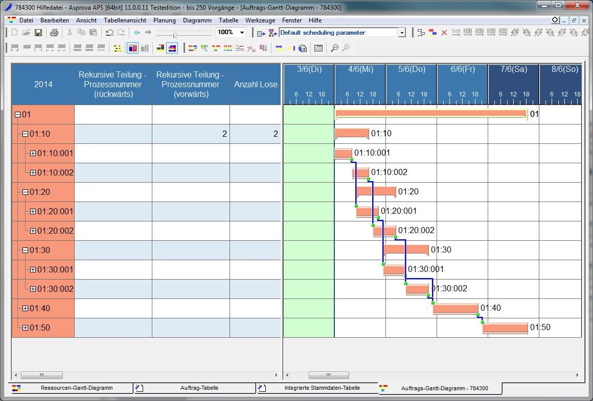Toggle the yellow dotted list view icon
This screenshot has height=401, width=593.
[118, 48]
